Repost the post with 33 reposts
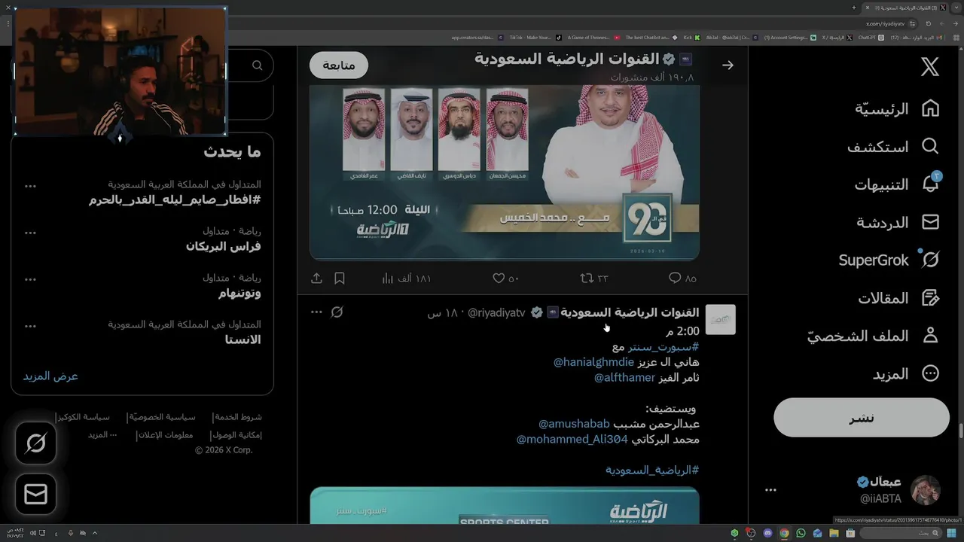The image size is (964, 542). tap(594, 279)
